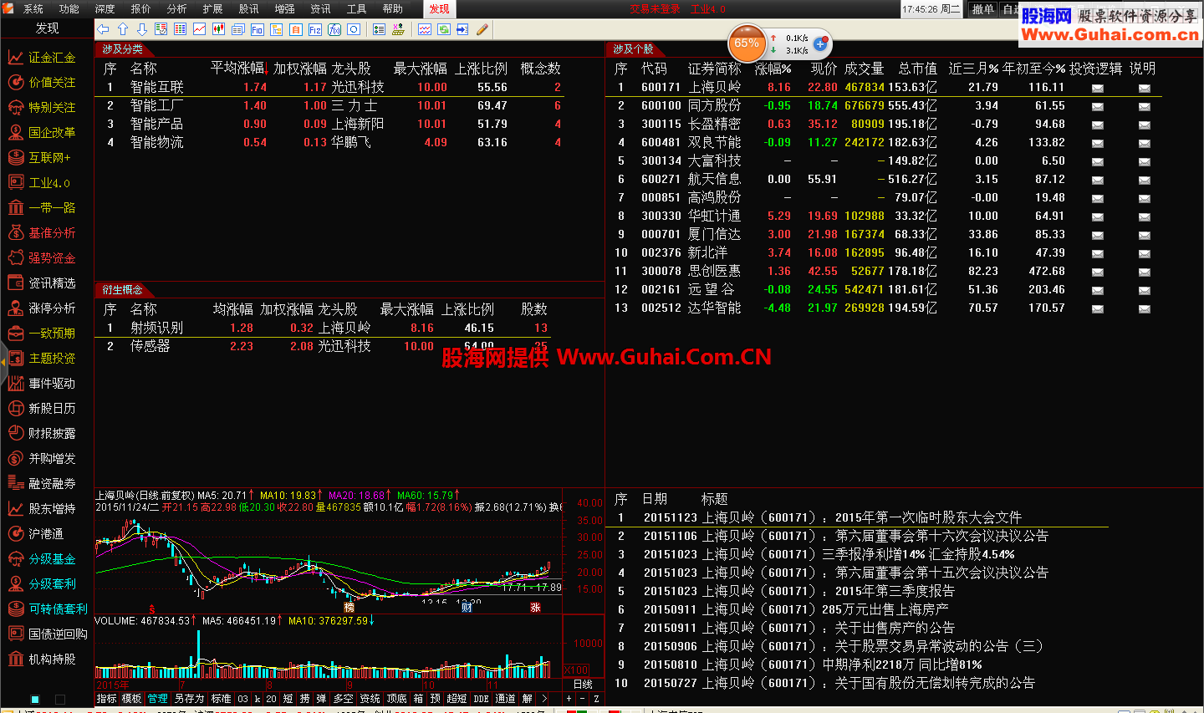
Task: Open news 2015年第一次临时股东大会文件
Action: tap(928, 518)
